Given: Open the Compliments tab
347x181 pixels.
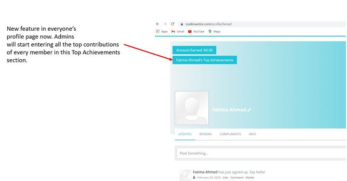Looking at the screenshot, I should (230, 134).
